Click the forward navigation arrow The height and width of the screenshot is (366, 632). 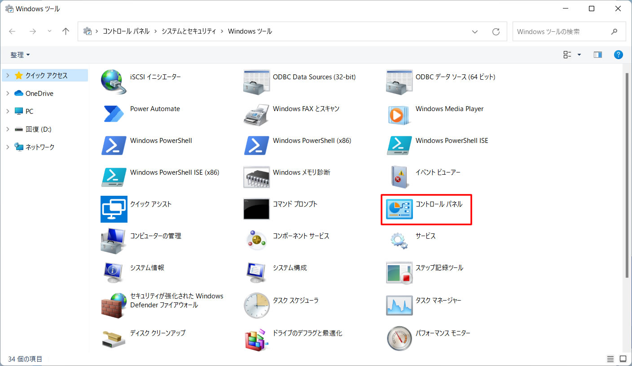coord(32,31)
